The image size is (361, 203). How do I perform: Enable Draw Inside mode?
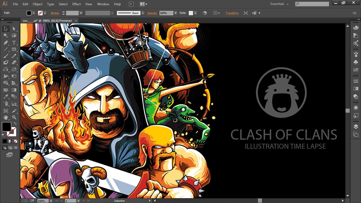point(16,148)
